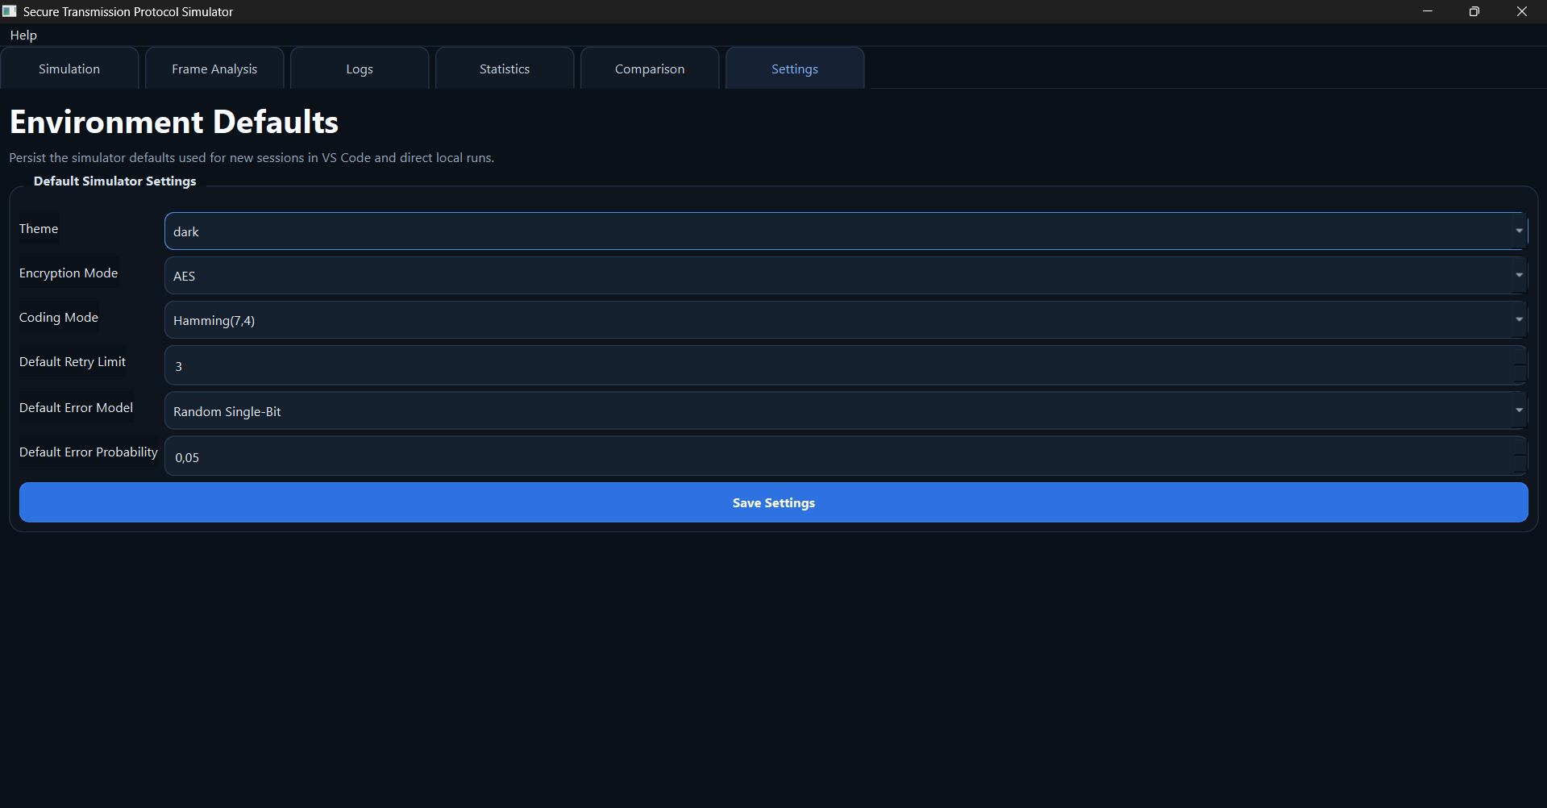This screenshot has width=1547, height=808.
Task: Click the Environment Defaults heading
Action: [x=174, y=122]
